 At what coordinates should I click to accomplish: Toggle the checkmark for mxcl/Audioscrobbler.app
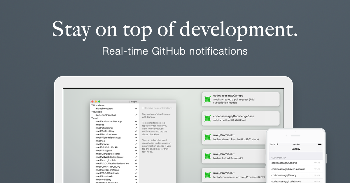click(x=136, y=121)
